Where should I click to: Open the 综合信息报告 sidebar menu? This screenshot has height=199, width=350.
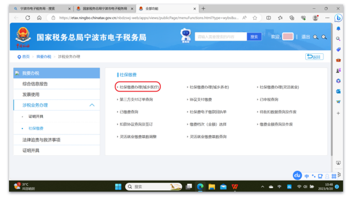point(35,84)
